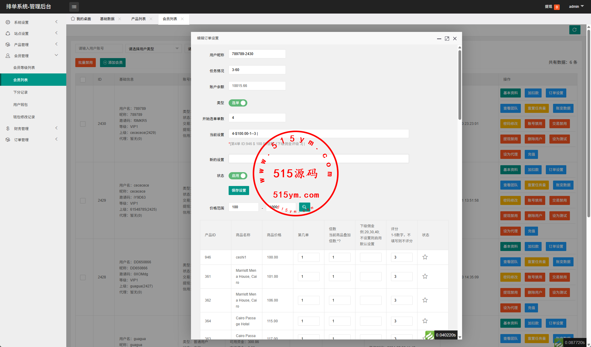
Task: Click the 保存设置 button
Action: [239, 191]
